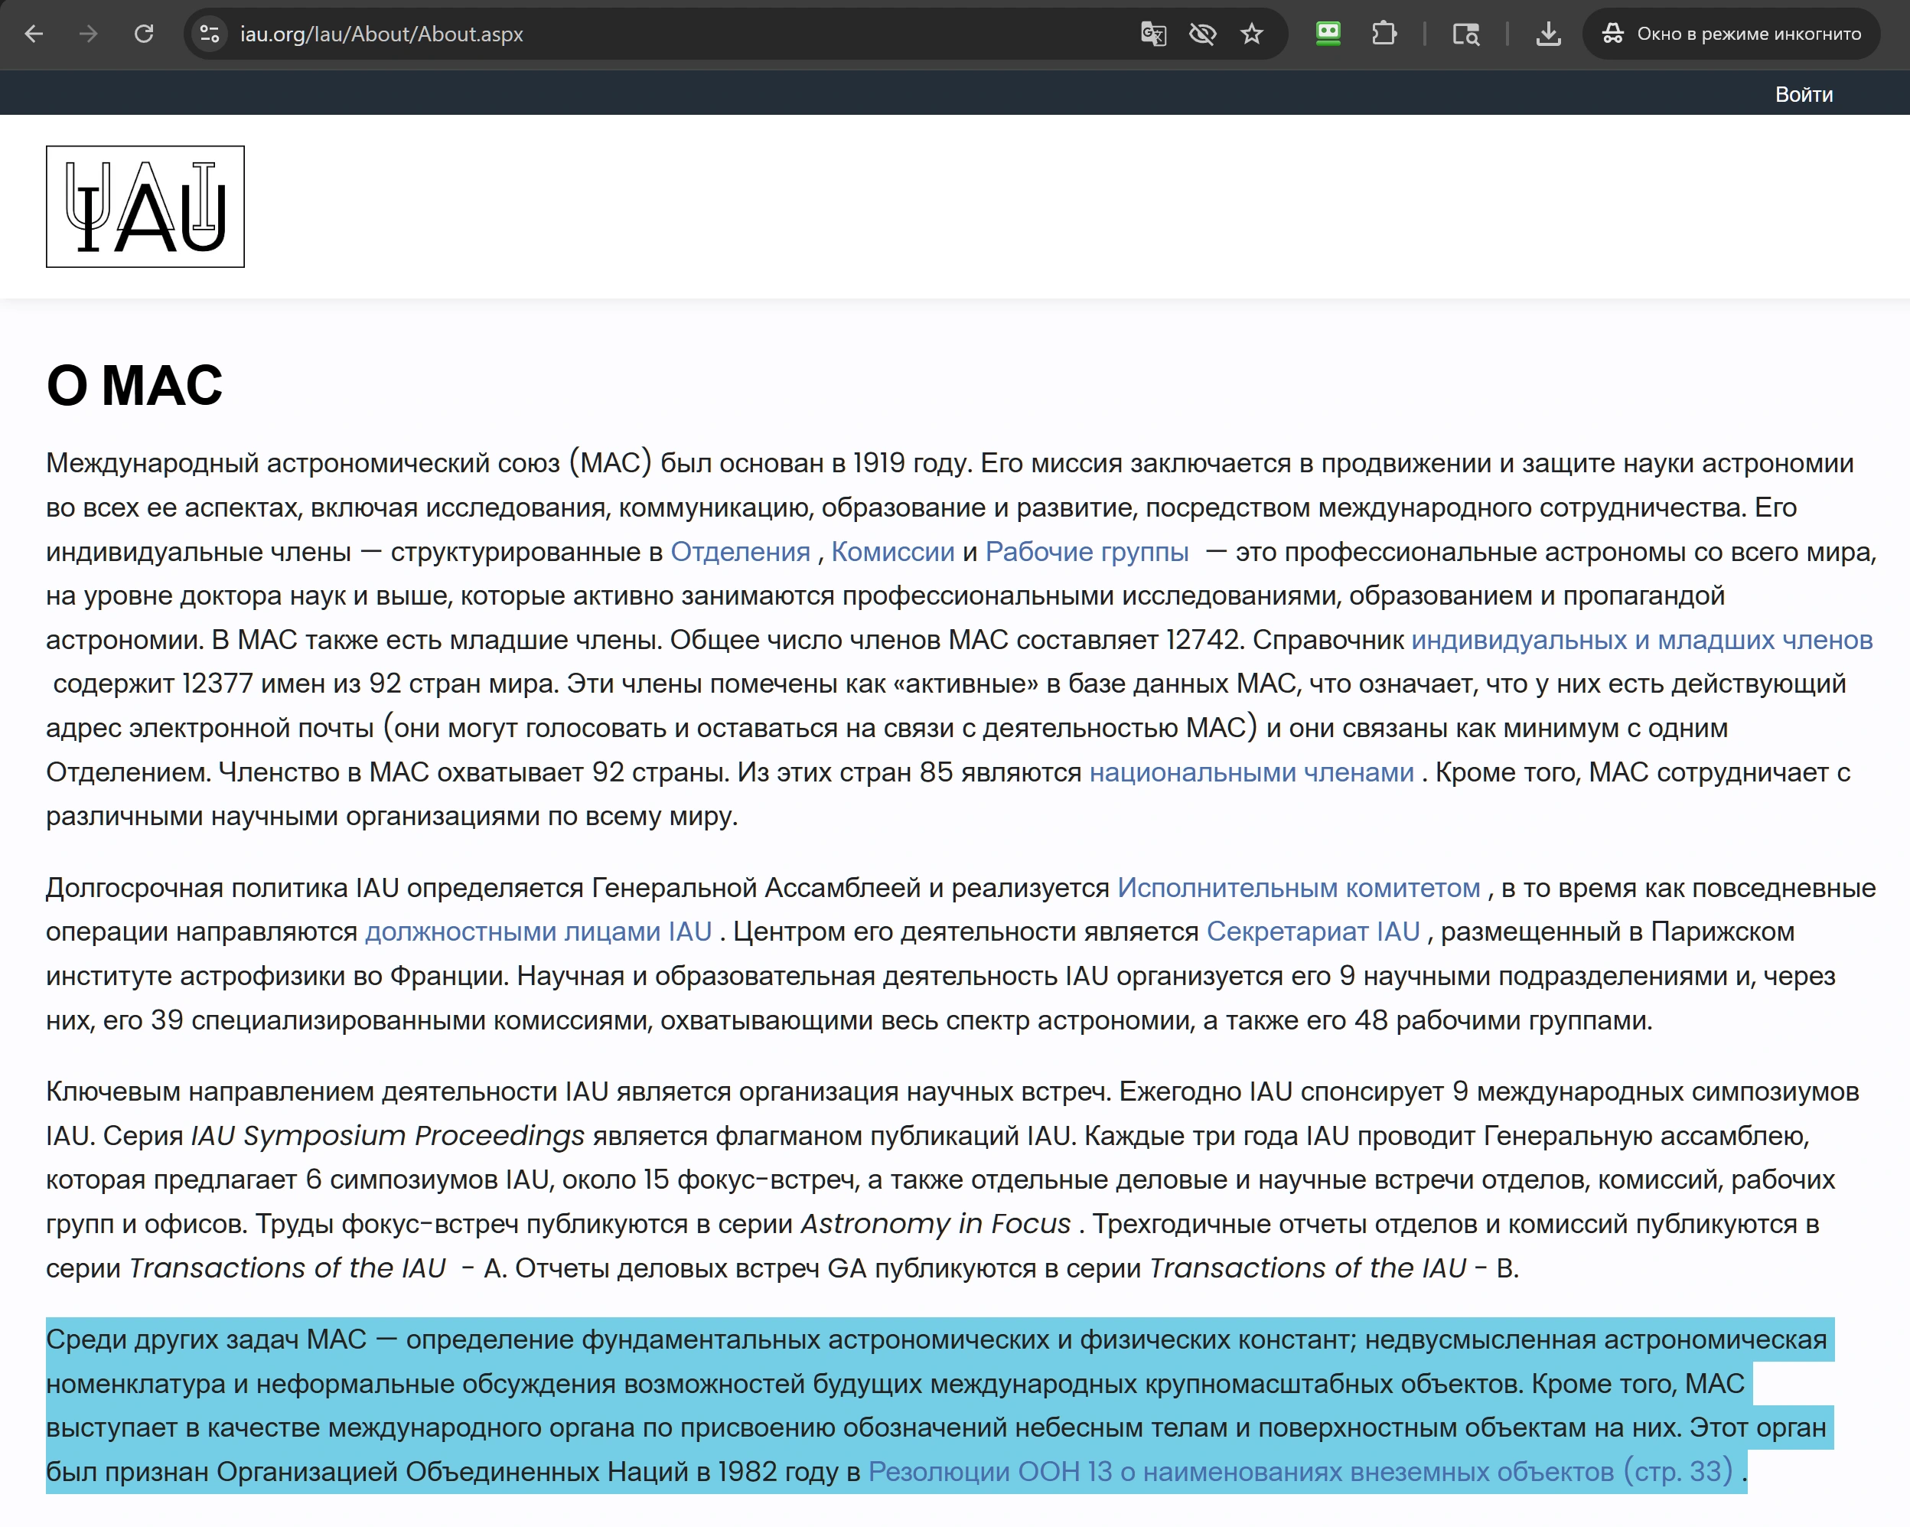
Task: Open the Секретариат IAU link
Action: [x=1313, y=932]
